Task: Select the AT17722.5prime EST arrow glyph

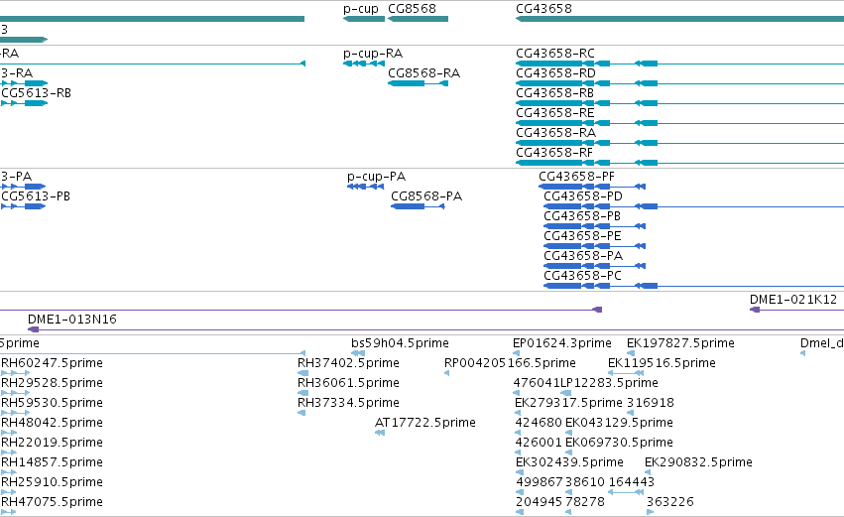Action: click(380, 433)
